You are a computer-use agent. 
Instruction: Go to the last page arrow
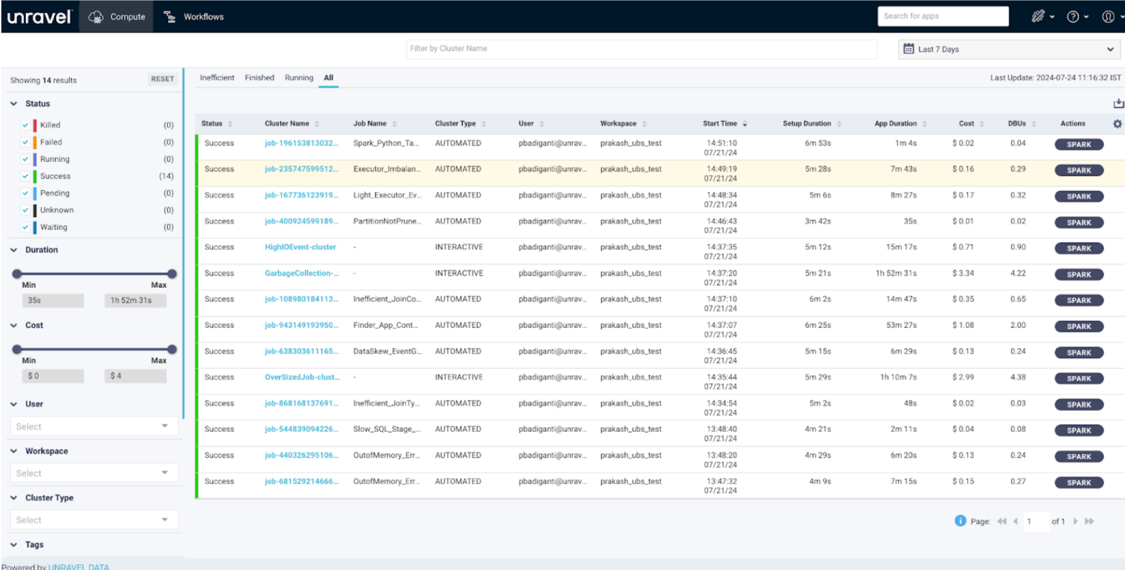pos(1089,521)
